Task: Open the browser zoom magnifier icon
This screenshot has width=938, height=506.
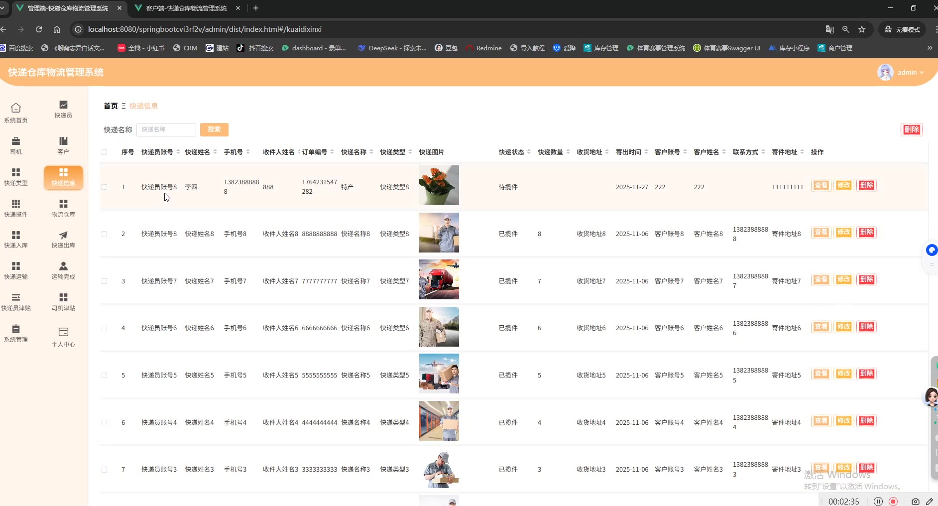Action: 845,29
